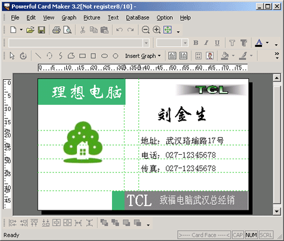This screenshot has width=284, height=241.
Task: Expand the format toolbar options arrow
Action: point(276,45)
